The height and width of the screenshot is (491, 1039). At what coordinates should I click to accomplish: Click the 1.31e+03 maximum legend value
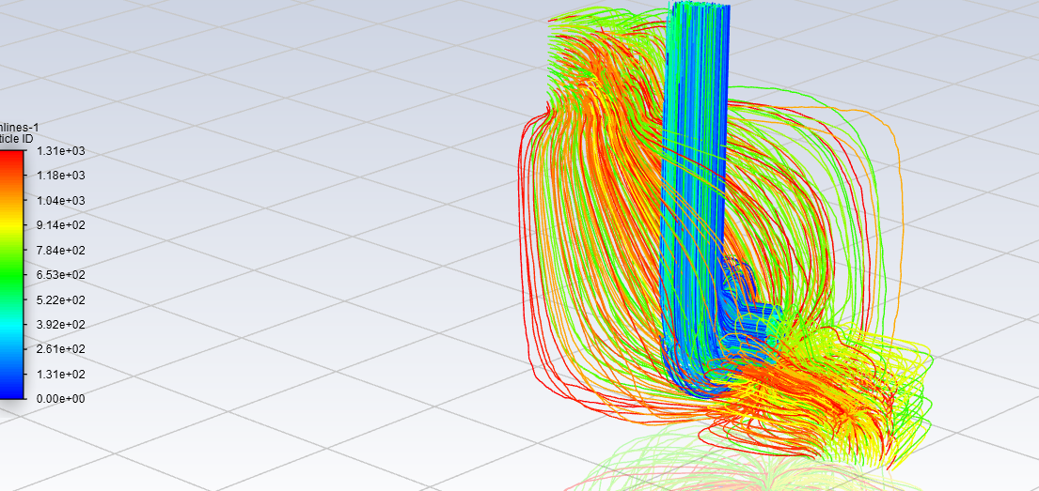[60, 151]
